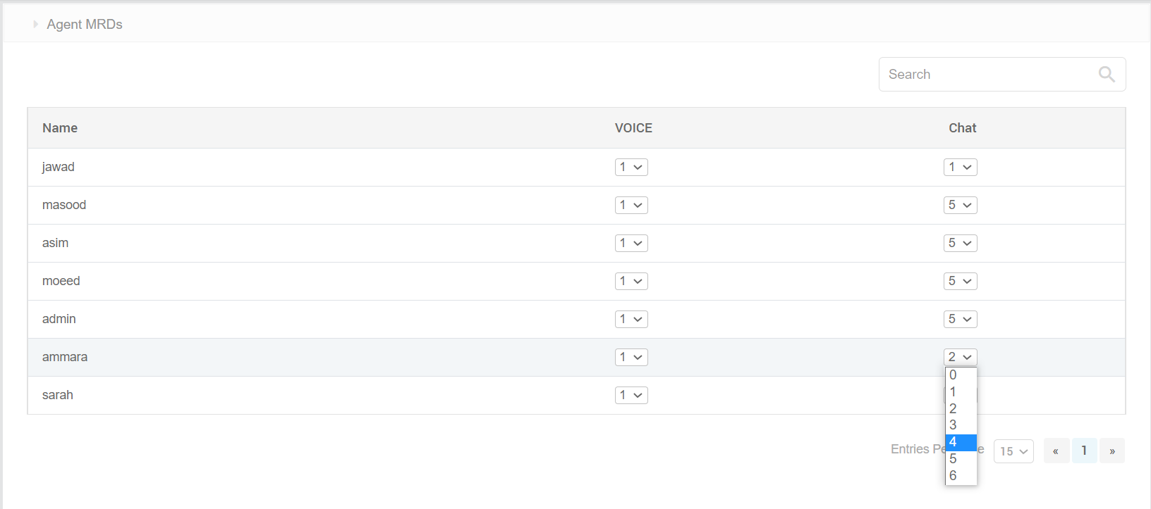Click the search magnifier icon
Image resolution: width=1151 pixels, height=509 pixels.
pos(1107,74)
